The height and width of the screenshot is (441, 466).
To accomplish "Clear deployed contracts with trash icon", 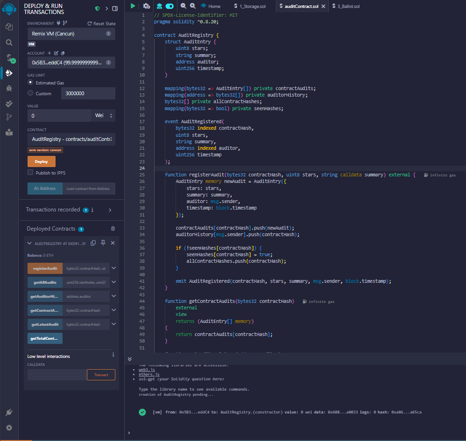I will (113, 229).
